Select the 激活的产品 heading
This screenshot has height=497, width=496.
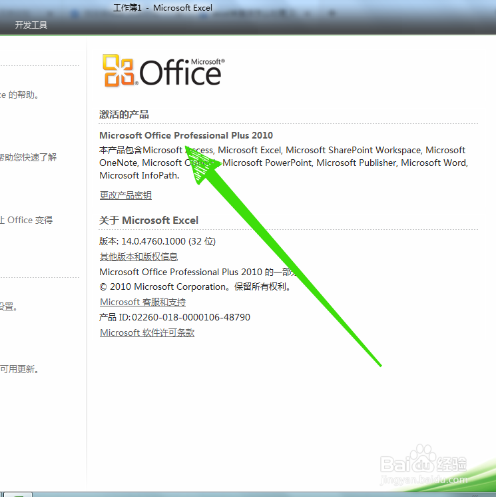(124, 115)
